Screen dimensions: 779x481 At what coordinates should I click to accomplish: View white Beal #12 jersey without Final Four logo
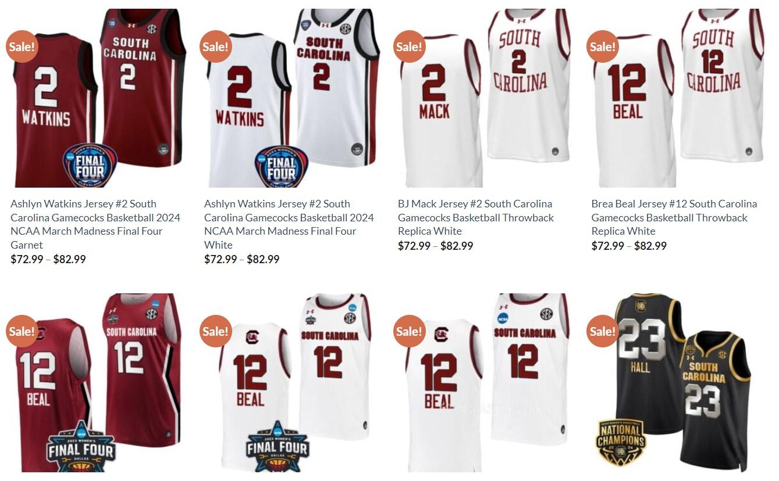(x=484, y=382)
